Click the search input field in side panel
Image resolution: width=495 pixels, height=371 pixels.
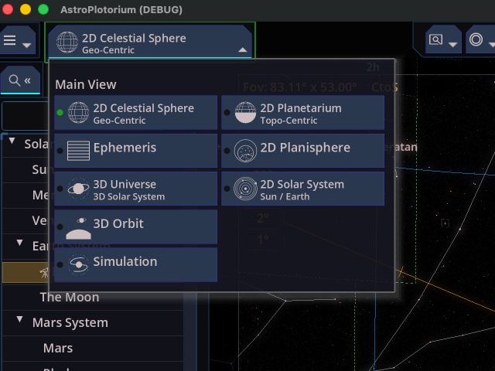pyautogui.click(x=26, y=116)
